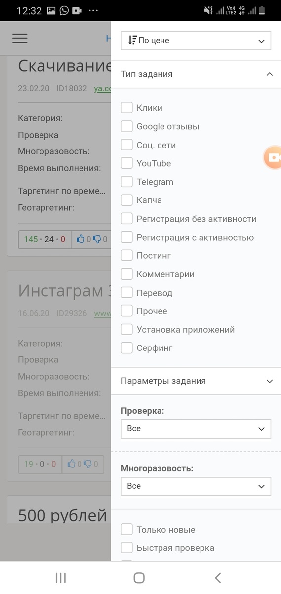Check Регистрация без активности
Screen dimensions: 281x594
pos(127,219)
